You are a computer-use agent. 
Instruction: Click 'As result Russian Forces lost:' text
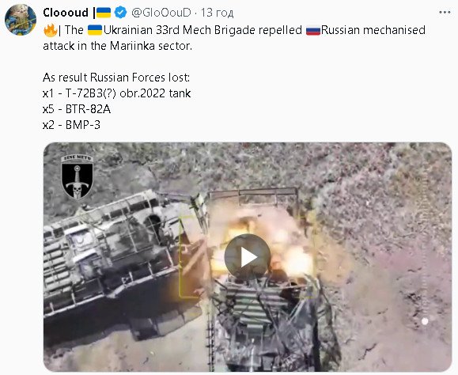coord(116,78)
